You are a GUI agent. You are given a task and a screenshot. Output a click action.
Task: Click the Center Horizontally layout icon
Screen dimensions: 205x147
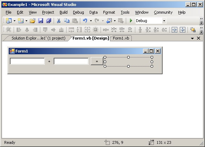tap(175, 30)
